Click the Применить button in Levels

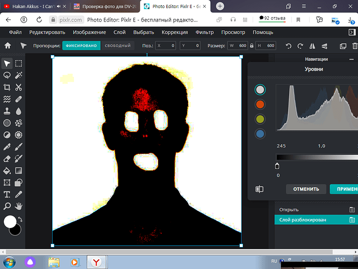coord(344,189)
